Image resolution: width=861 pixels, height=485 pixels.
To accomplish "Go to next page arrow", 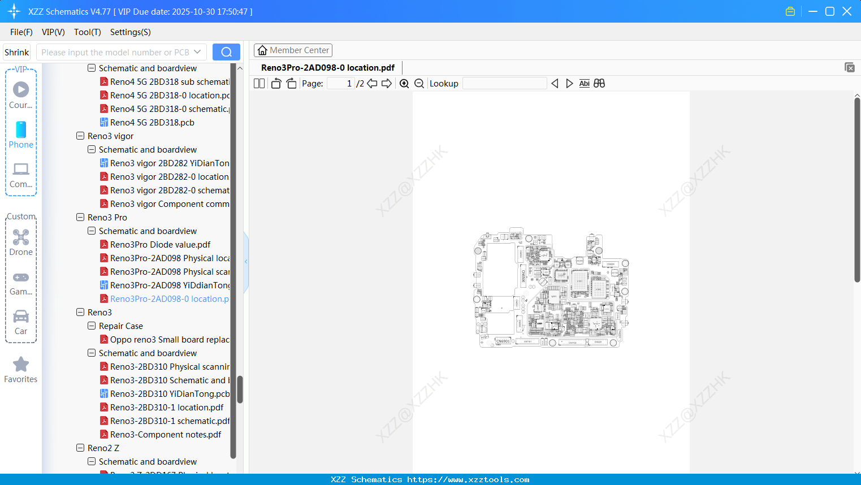I will coord(387,83).
